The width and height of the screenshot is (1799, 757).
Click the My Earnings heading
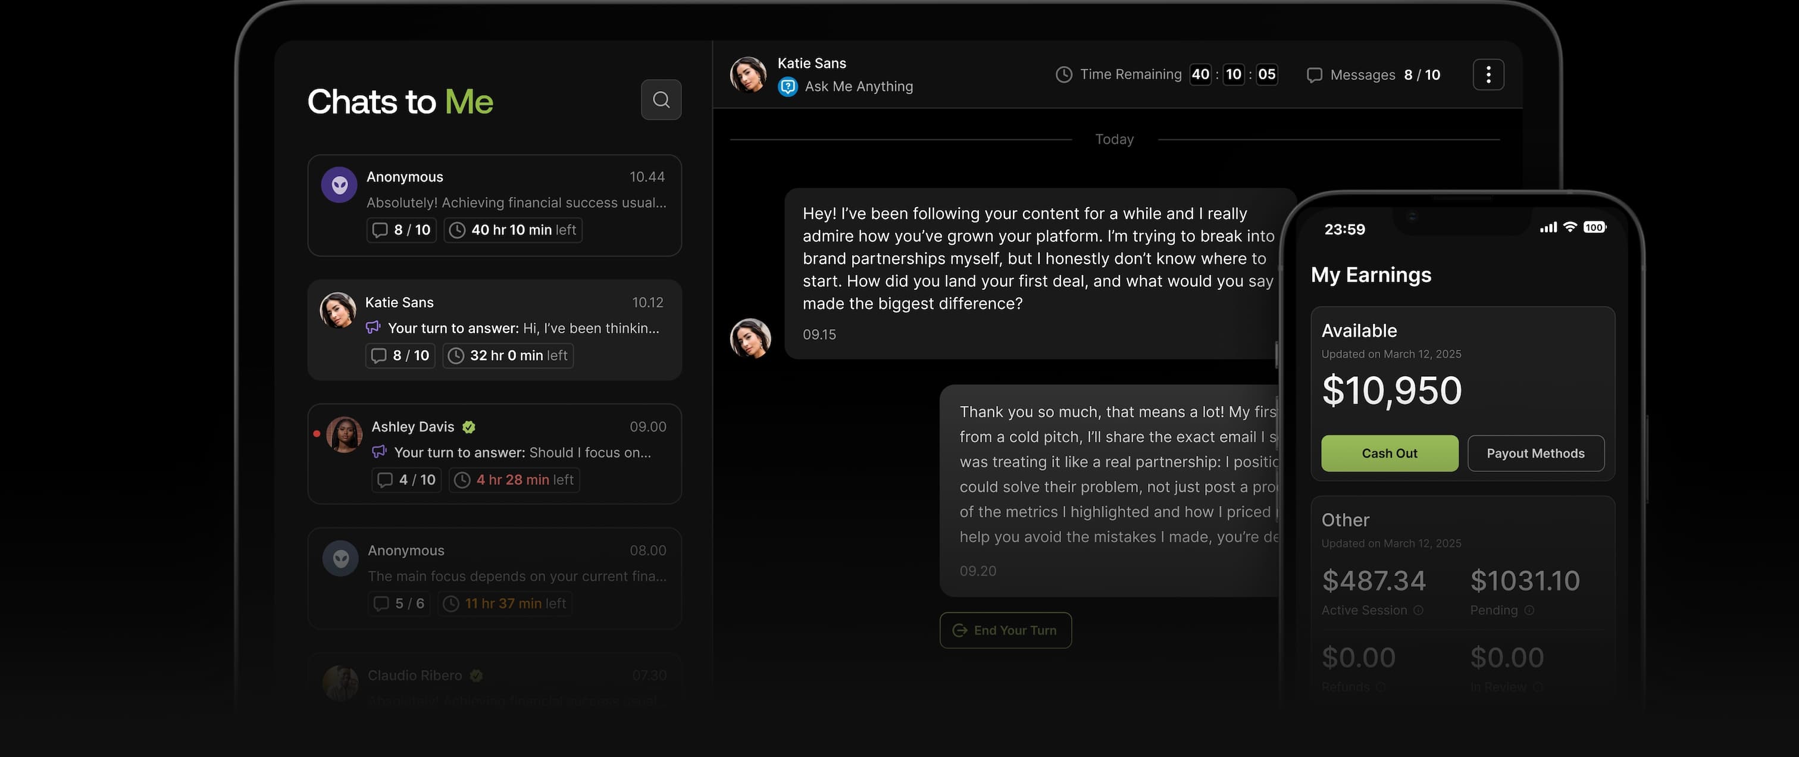pyautogui.click(x=1371, y=275)
